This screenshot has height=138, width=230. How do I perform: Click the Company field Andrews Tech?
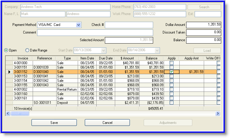click(65, 7)
